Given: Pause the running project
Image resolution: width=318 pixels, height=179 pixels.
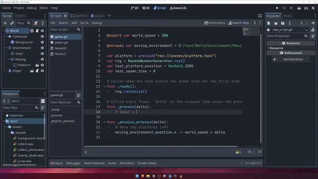Looking at the screenshot, I should click(284, 8).
